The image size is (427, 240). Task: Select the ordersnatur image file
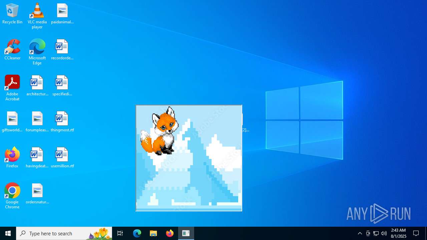coord(37,194)
